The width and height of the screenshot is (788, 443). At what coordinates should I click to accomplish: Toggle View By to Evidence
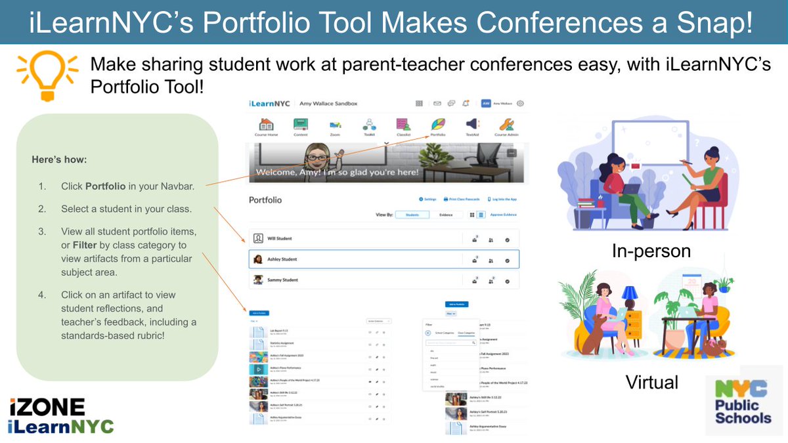click(x=447, y=215)
